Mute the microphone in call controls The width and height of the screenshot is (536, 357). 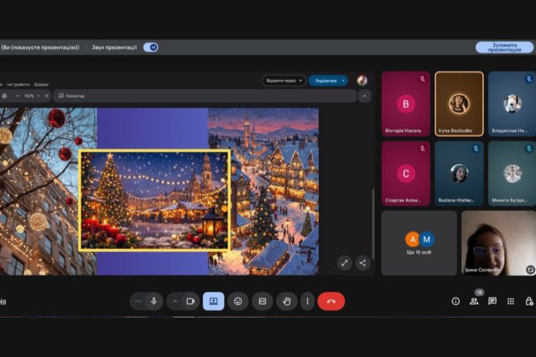click(154, 301)
